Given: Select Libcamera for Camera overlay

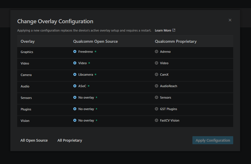Looking at the screenshot, I should [75, 75].
